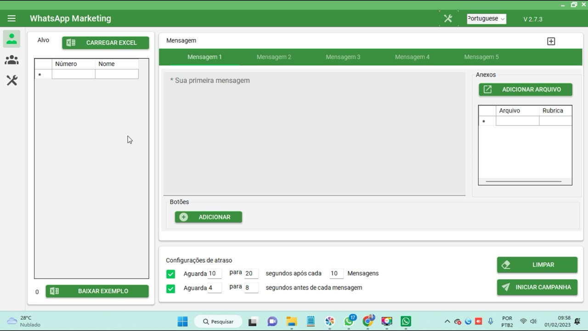The height and width of the screenshot is (331, 588).
Task: Switch to Mensagem 1 tab
Action: [x=204, y=57]
